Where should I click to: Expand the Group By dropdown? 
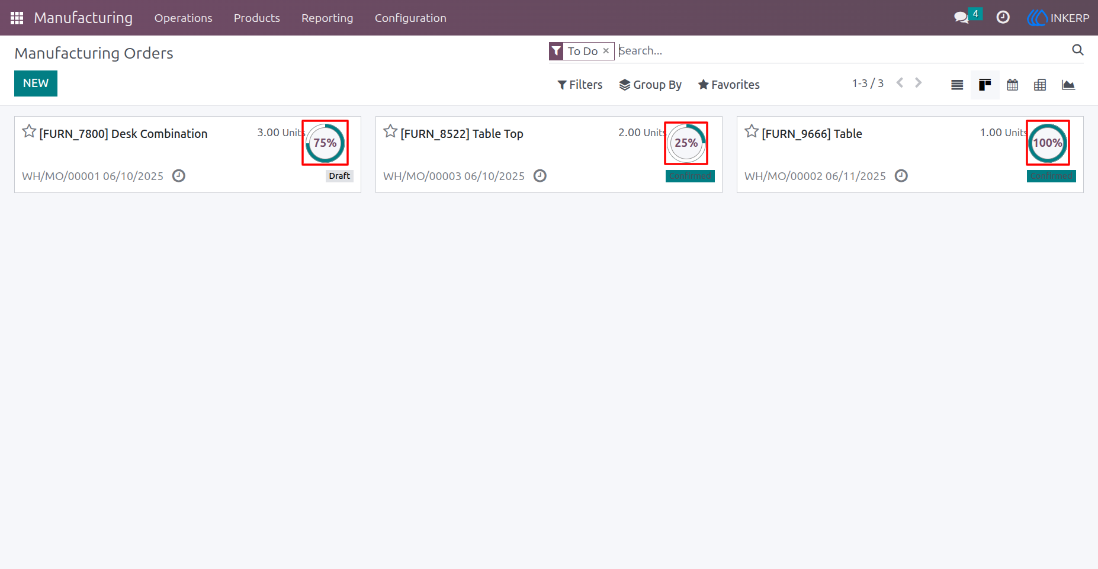click(x=650, y=85)
